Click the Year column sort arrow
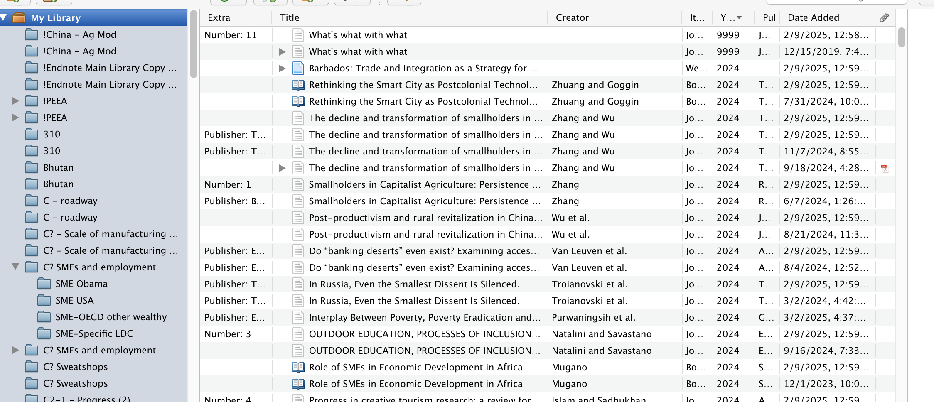Image resolution: width=934 pixels, height=402 pixels. tap(739, 17)
